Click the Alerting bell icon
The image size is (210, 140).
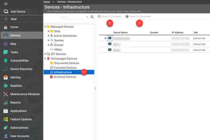click(6, 77)
